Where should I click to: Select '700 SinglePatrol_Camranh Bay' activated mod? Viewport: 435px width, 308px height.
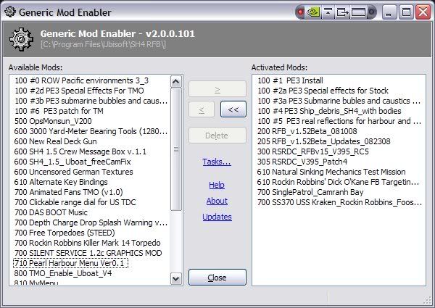point(310,192)
